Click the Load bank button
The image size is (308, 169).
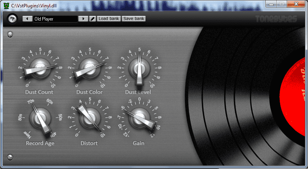[x=108, y=19]
